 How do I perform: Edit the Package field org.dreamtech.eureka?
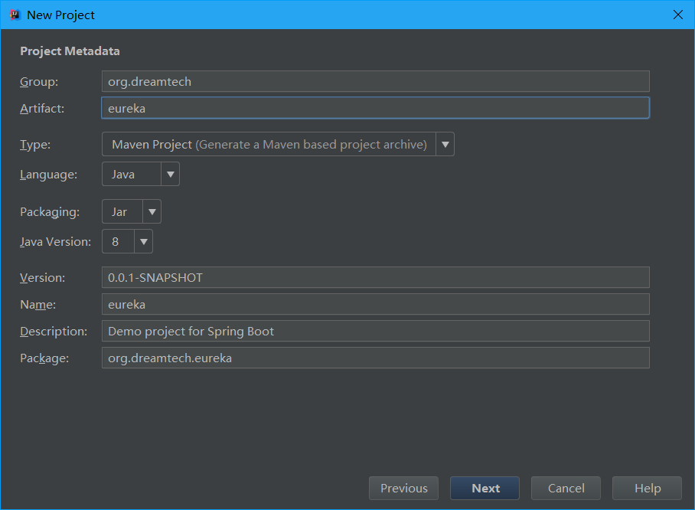pos(375,358)
